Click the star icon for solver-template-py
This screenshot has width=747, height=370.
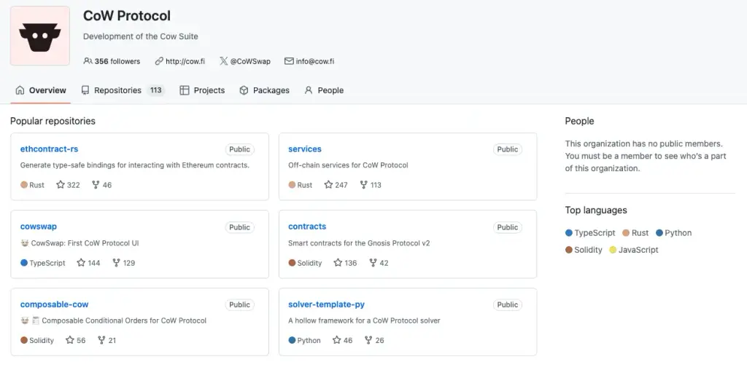coord(337,340)
